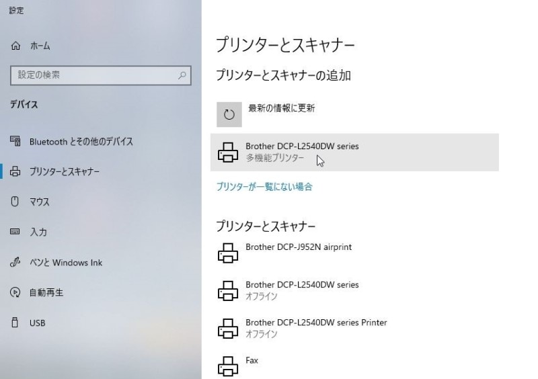The height and width of the screenshot is (379, 538).
Task: Click the mouse icon in the sidebar
Action: click(15, 202)
